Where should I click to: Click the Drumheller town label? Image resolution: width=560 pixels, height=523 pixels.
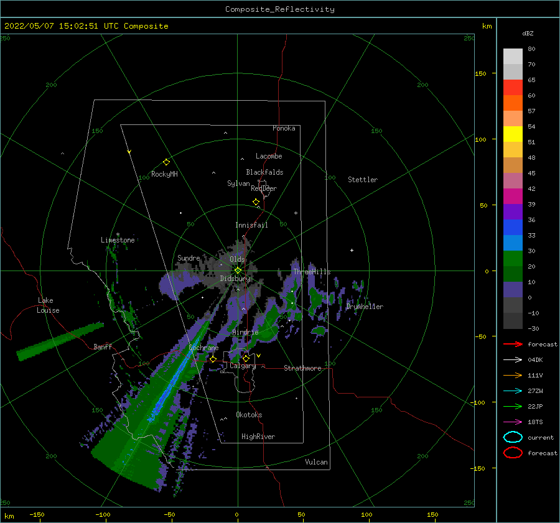point(365,307)
